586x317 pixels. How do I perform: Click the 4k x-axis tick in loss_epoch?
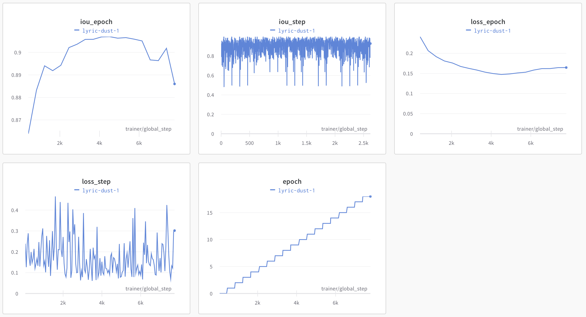(491, 143)
